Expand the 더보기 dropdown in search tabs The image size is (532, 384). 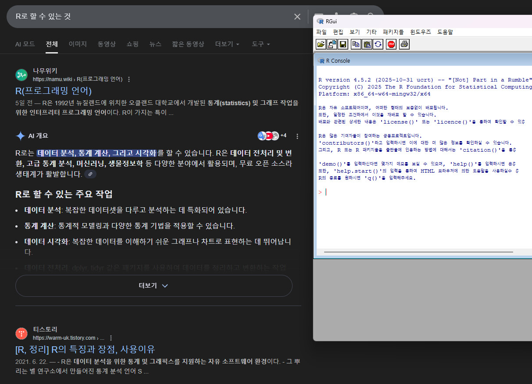(x=227, y=44)
